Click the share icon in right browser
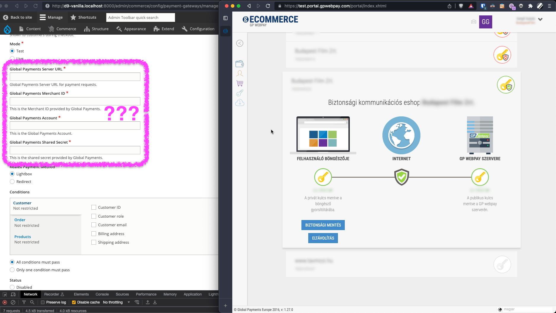Image resolution: width=556 pixels, height=313 pixels. (449, 6)
